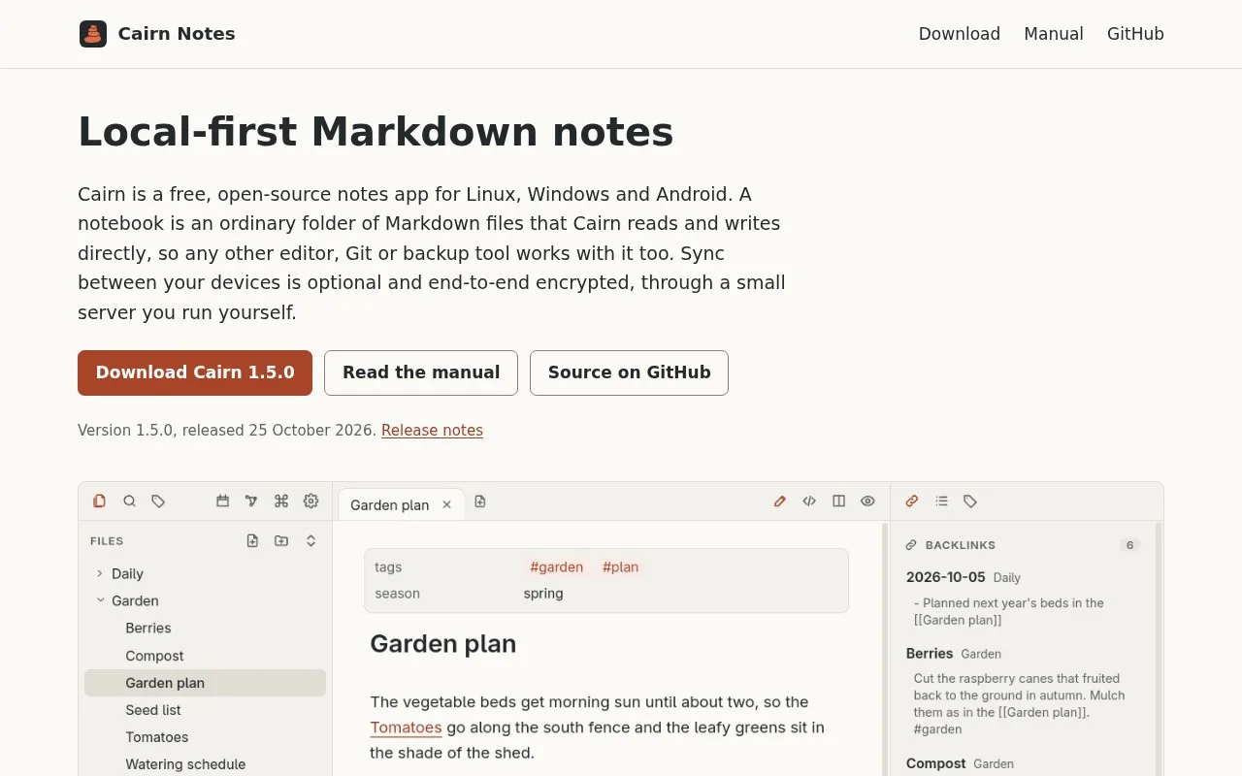Open the graph view icon

252,501
